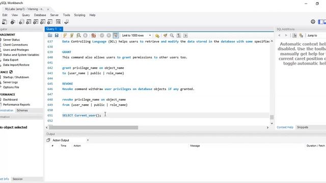Create a new schema via toolbar icon
Screen dimensions: 326x183
[21, 22]
